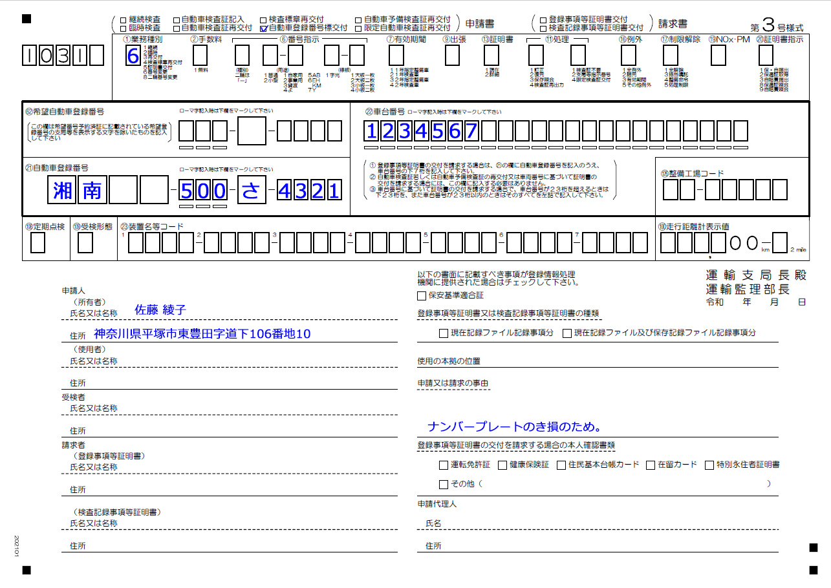The image size is (831, 588).
Task: Click the 湘 character box in registration number
Action: click(x=63, y=191)
